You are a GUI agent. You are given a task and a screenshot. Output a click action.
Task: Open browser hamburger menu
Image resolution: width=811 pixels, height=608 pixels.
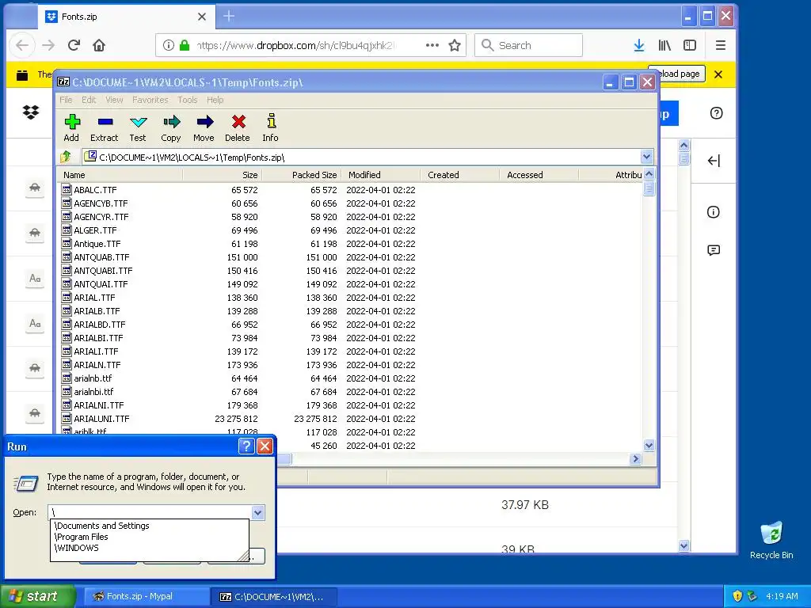[x=721, y=45]
